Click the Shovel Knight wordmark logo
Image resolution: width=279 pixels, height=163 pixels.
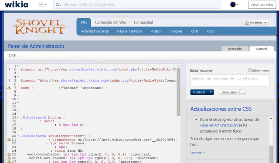[40, 27]
